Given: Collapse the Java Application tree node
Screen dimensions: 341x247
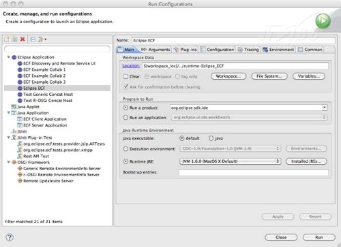Looking at the screenshot, I should point(9,113).
